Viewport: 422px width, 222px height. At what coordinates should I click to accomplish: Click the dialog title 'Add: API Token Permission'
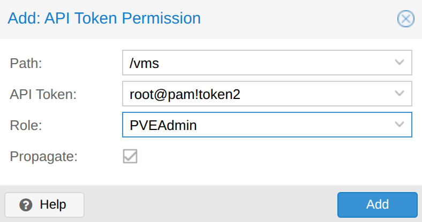104,19
